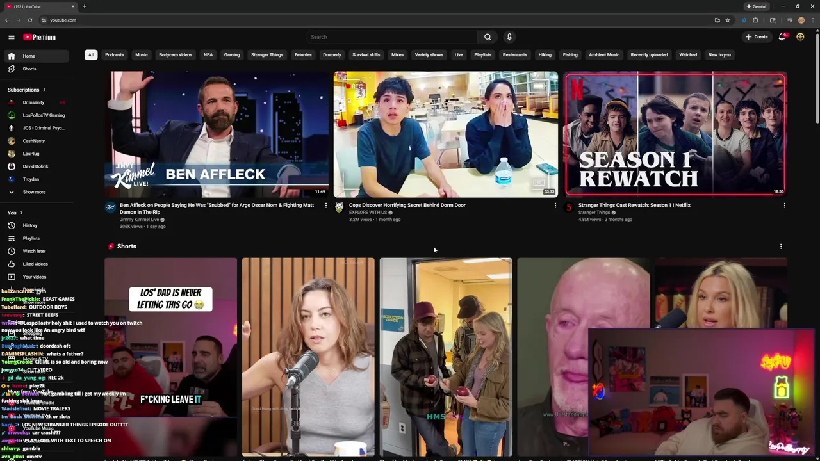Select the Stranger Things filter chip
This screenshot has height=461, width=820.
pos(267,55)
